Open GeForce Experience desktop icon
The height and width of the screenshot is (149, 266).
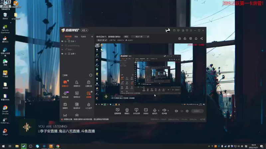pyautogui.click(x=5, y=29)
